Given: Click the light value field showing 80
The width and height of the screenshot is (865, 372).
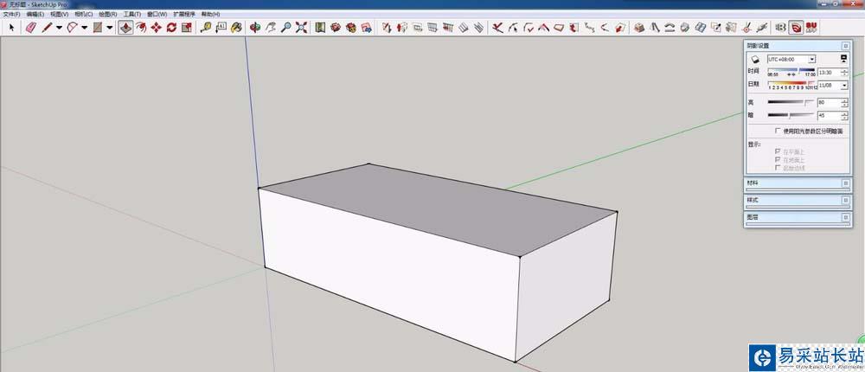Looking at the screenshot, I should (x=830, y=103).
